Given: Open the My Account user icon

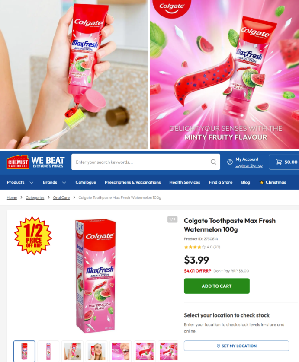Looking at the screenshot, I should click(x=230, y=162).
